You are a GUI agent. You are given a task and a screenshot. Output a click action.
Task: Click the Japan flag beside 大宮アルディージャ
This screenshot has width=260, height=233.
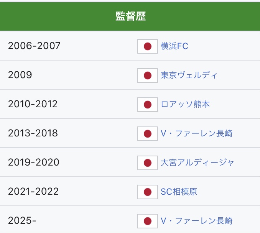point(148,163)
